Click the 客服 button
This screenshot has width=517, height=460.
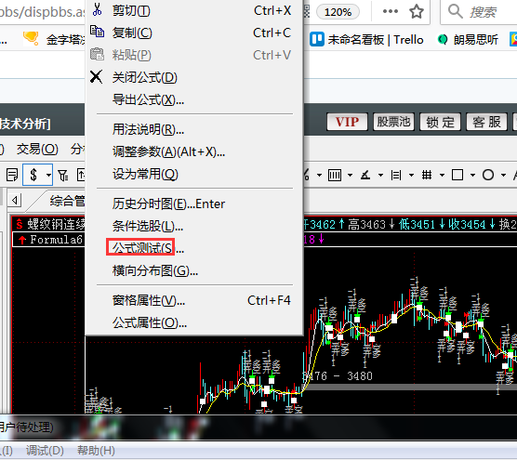[x=486, y=122]
